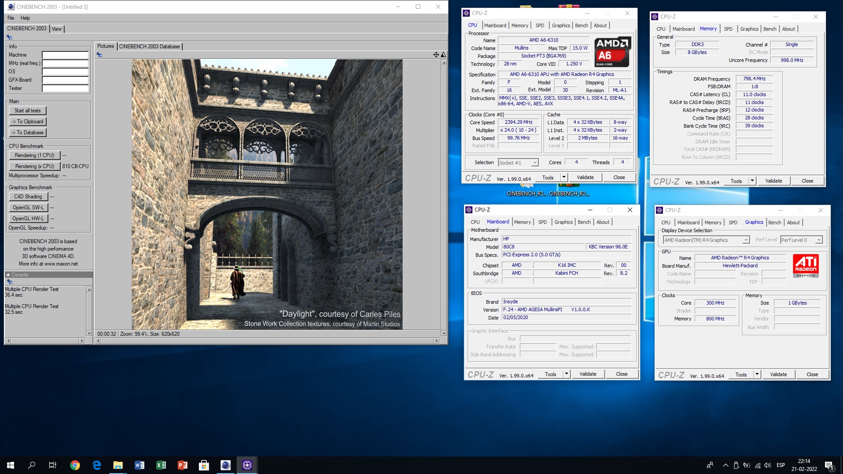Click Start all tests button
Viewport: 843px width, 474px height.
click(x=27, y=111)
